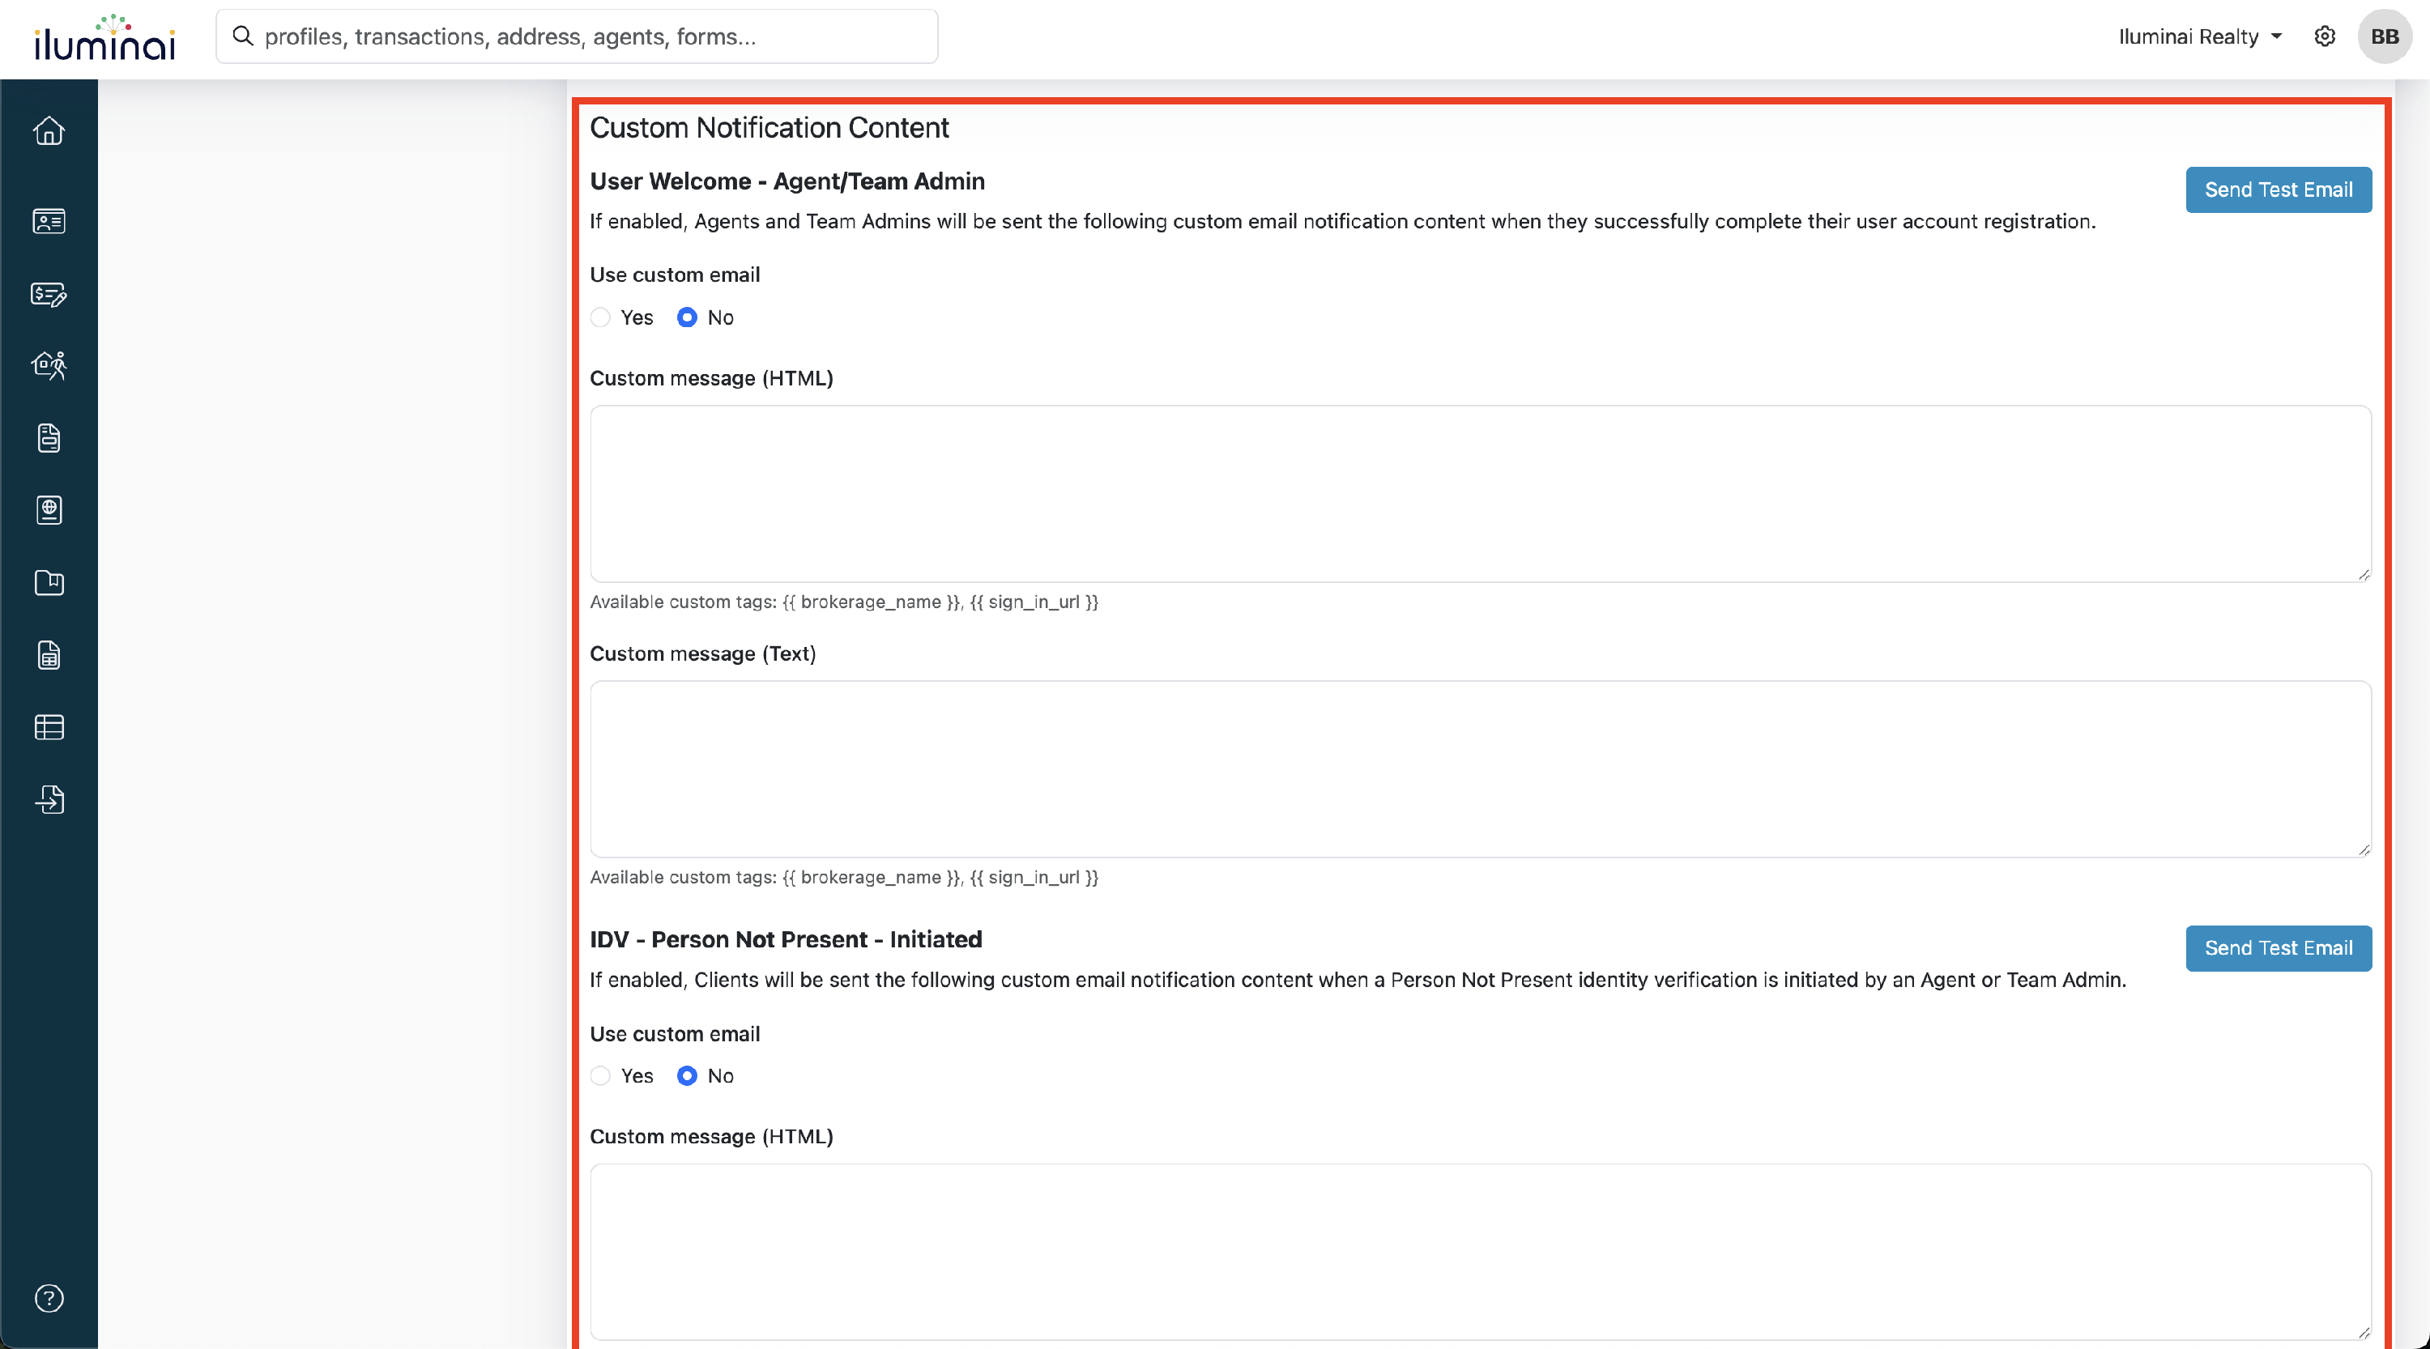Screen dimensions: 2430x1349
Task: Open the Iluminai Realty brokerage dropdown
Action: coord(2199,36)
